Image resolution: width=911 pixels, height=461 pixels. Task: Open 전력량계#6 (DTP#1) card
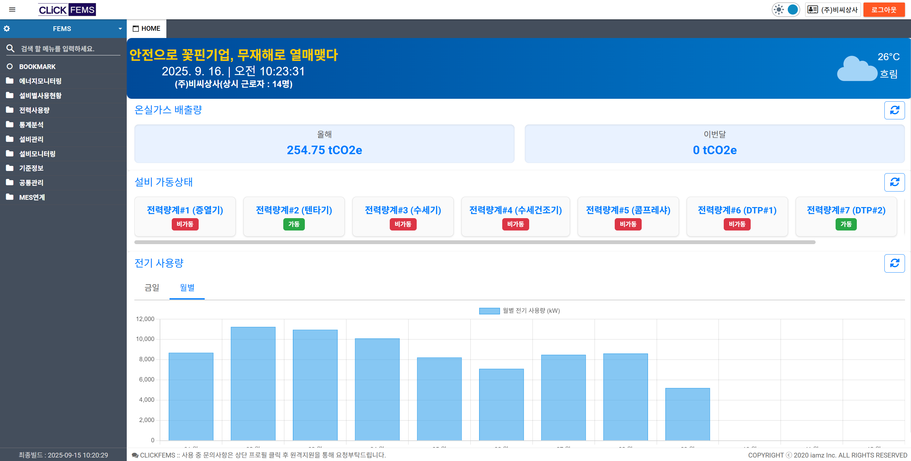click(737, 216)
